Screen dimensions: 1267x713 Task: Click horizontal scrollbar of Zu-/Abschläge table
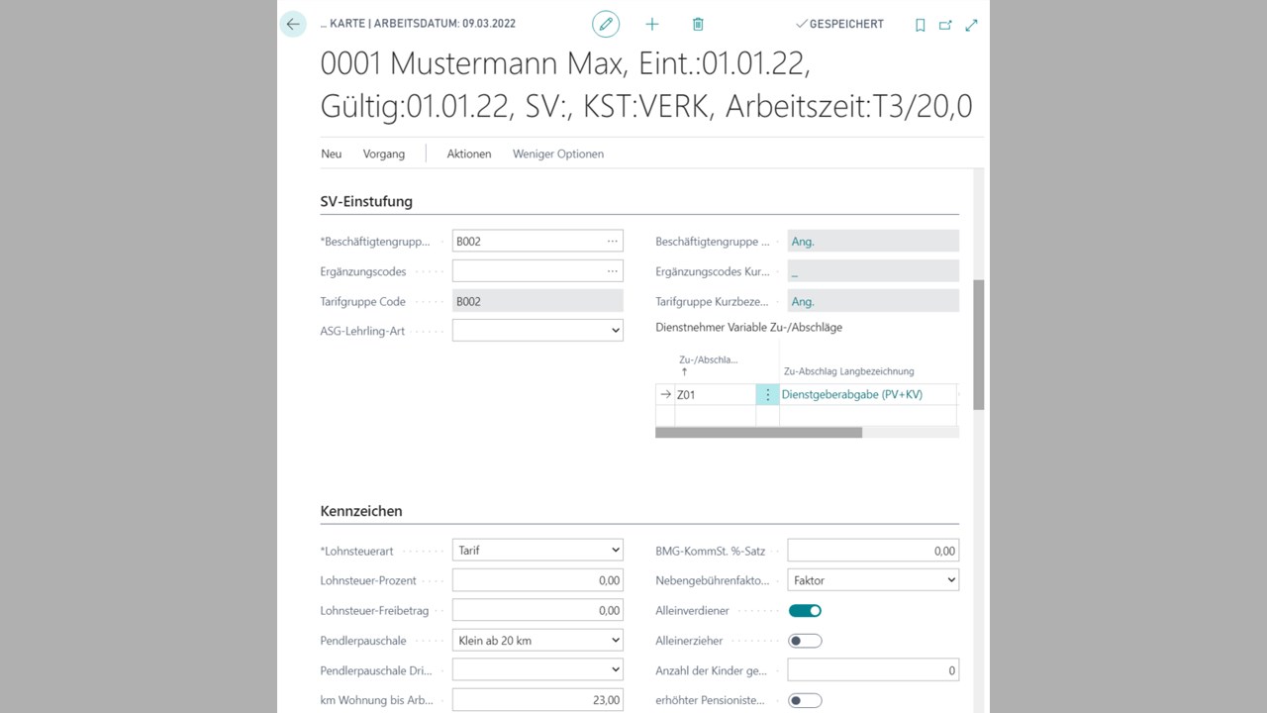pyautogui.click(x=758, y=433)
